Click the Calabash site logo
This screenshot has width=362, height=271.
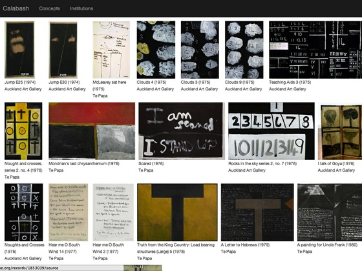click(x=16, y=8)
